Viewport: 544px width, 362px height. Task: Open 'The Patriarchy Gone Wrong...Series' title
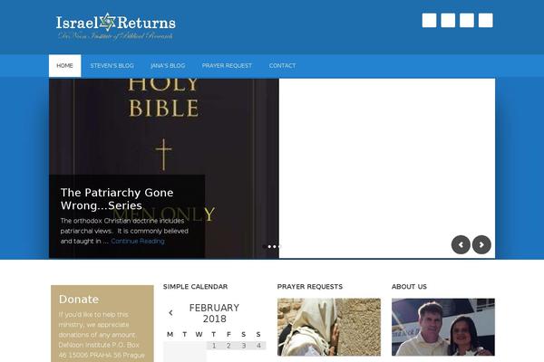[117, 199]
